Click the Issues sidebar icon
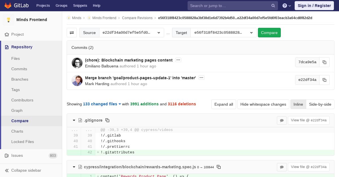 click(7, 155)
